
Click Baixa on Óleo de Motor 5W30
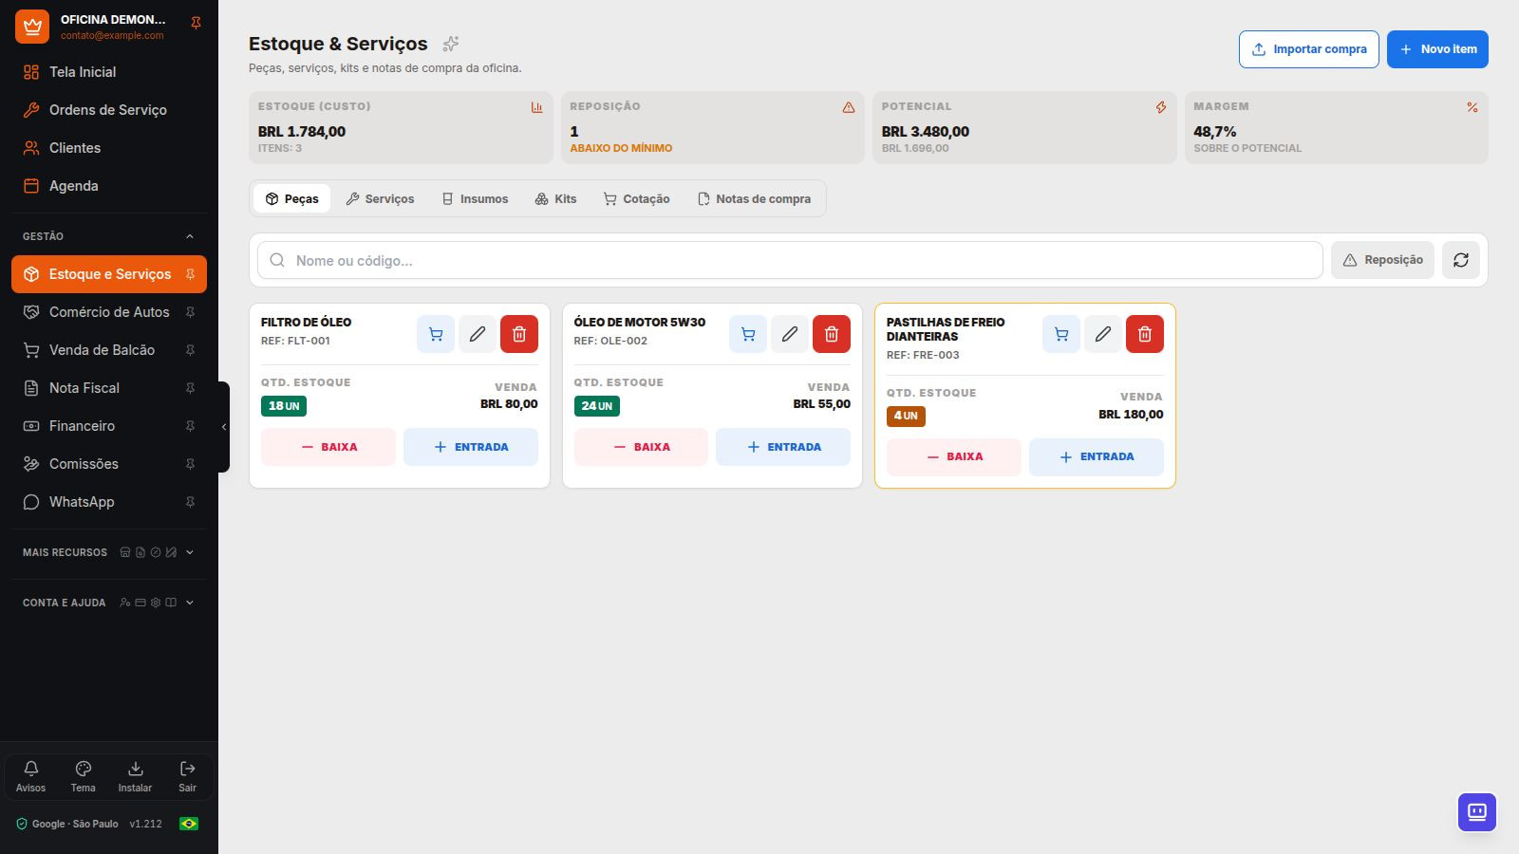(x=641, y=447)
